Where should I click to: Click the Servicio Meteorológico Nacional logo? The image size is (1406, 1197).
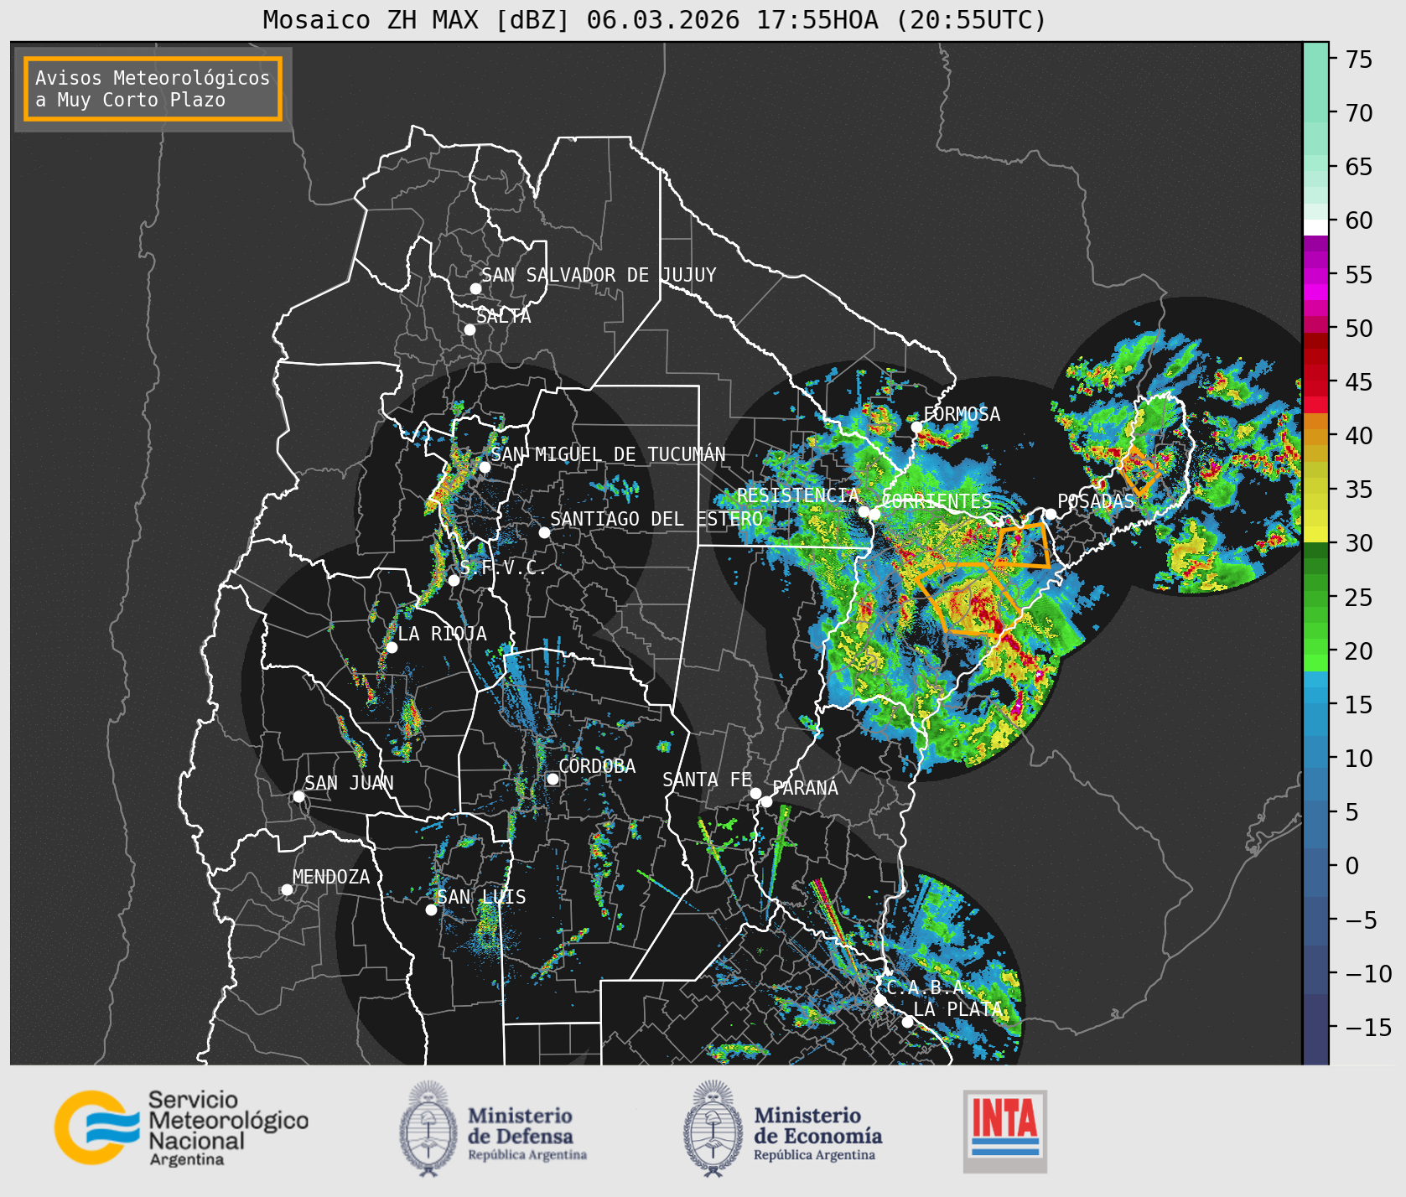click(x=182, y=1127)
